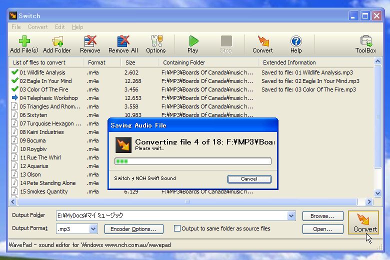Click the Convert icon in the toolbar
The width and height of the screenshot is (390, 260).
(x=263, y=41)
